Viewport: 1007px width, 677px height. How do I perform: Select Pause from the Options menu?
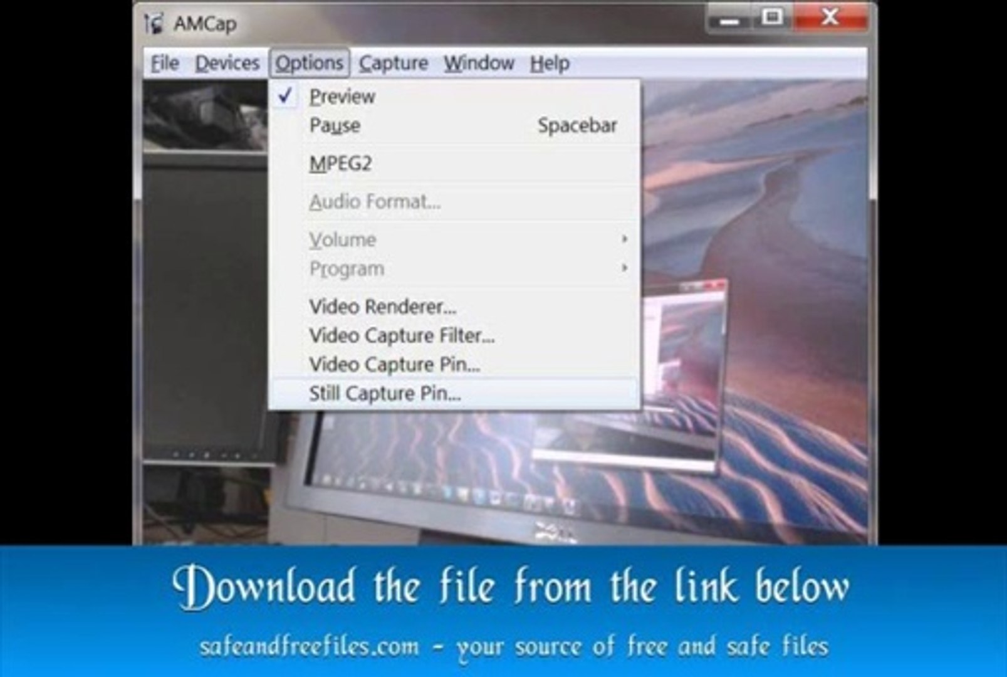455,125
